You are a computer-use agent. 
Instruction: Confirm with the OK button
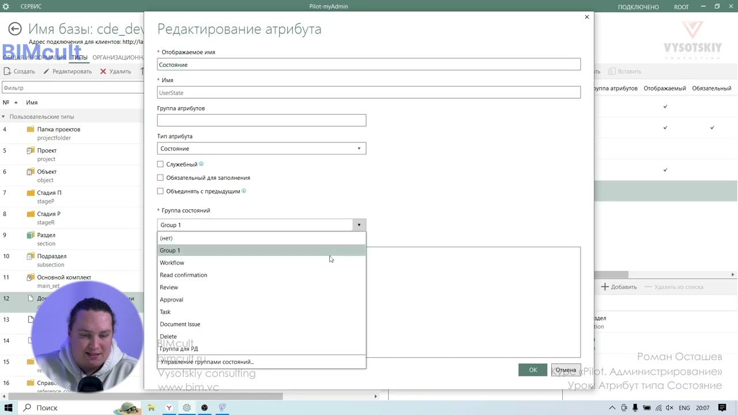point(533,370)
